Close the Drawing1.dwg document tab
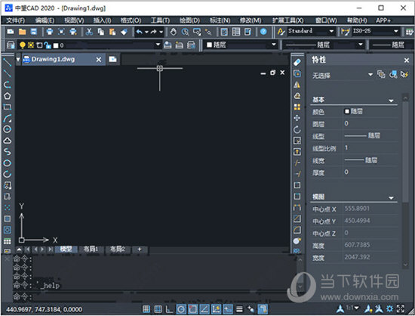The image size is (415, 316). coord(98,60)
